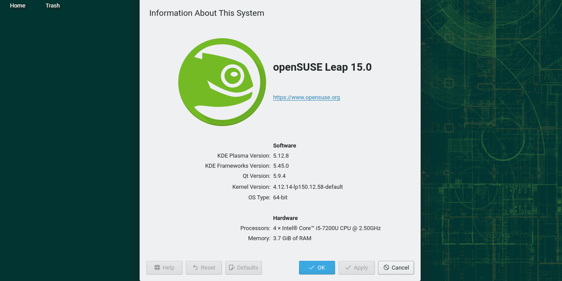The width and height of the screenshot is (562, 281).
Task: Restore settings with the Defaults button
Action: point(244,267)
